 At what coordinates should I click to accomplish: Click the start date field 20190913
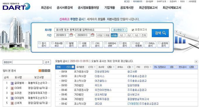(62, 35)
